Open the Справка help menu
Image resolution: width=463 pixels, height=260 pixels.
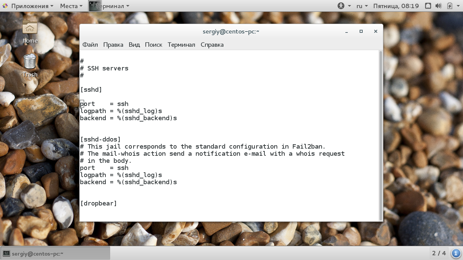[212, 45]
